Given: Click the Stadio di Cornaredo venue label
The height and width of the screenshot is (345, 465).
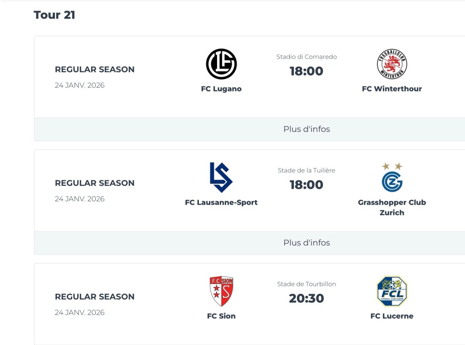Looking at the screenshot, I should pyautogui.click(x=307, y=57).
